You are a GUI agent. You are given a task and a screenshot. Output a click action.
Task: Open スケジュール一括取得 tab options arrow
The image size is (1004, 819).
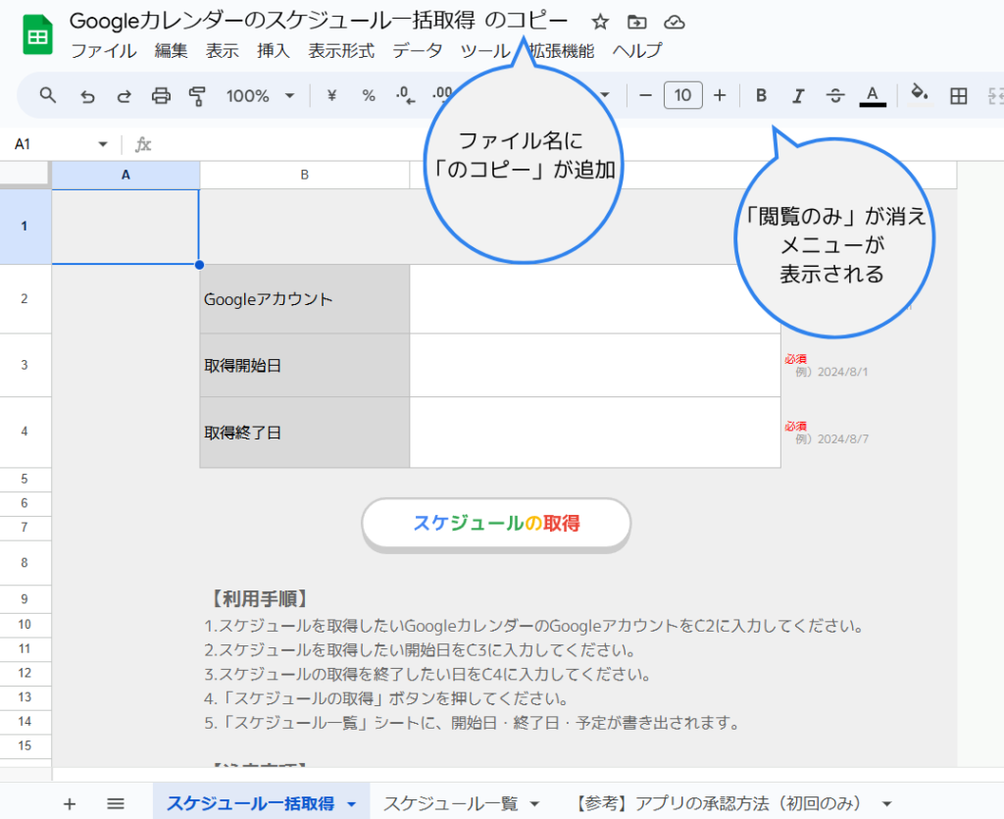pos(352,804)
